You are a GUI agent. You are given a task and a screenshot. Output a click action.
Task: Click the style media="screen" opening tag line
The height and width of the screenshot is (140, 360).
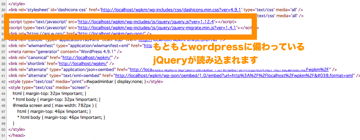[49, 88]
